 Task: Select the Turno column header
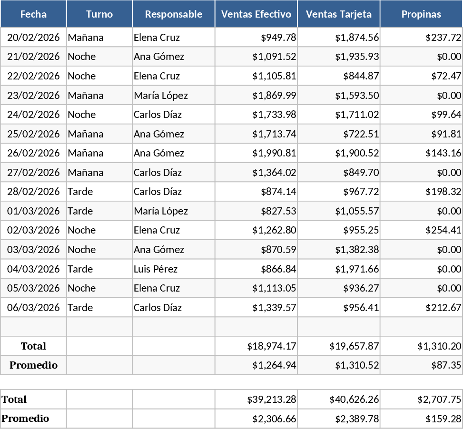pyautogui.click(x=99, y=14)
